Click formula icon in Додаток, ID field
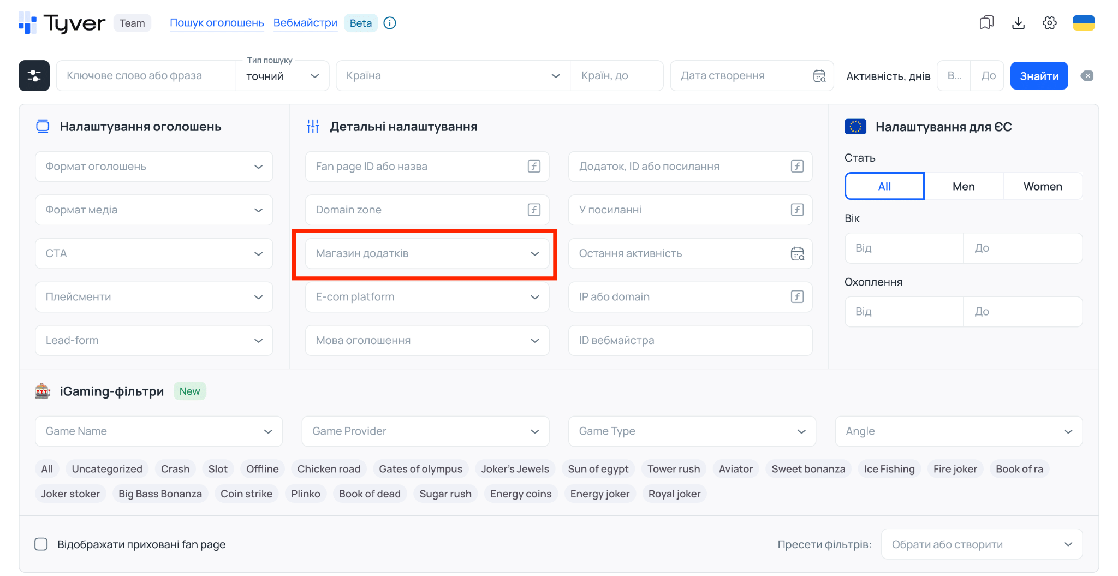Viewport: 1118px width, 576px height. pos(797,167)
